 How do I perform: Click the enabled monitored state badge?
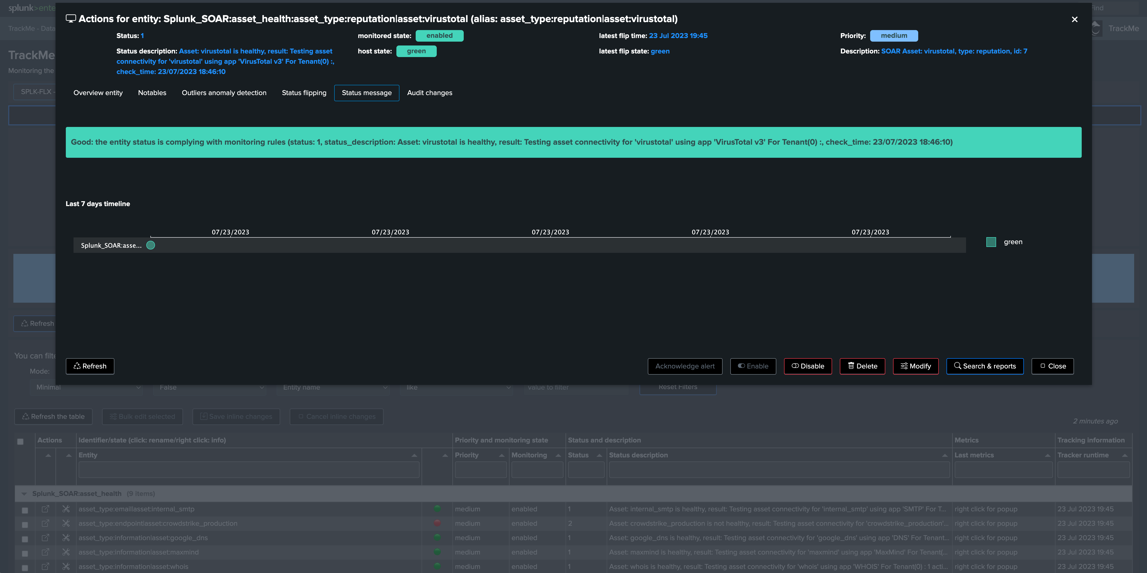click(x=440, y=36)
